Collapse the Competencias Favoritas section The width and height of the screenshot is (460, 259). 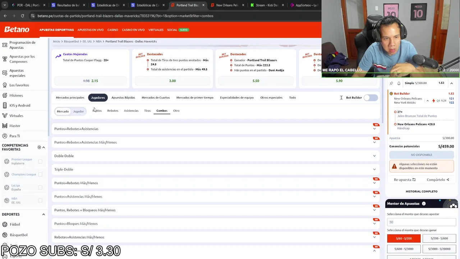click(43, 147)
